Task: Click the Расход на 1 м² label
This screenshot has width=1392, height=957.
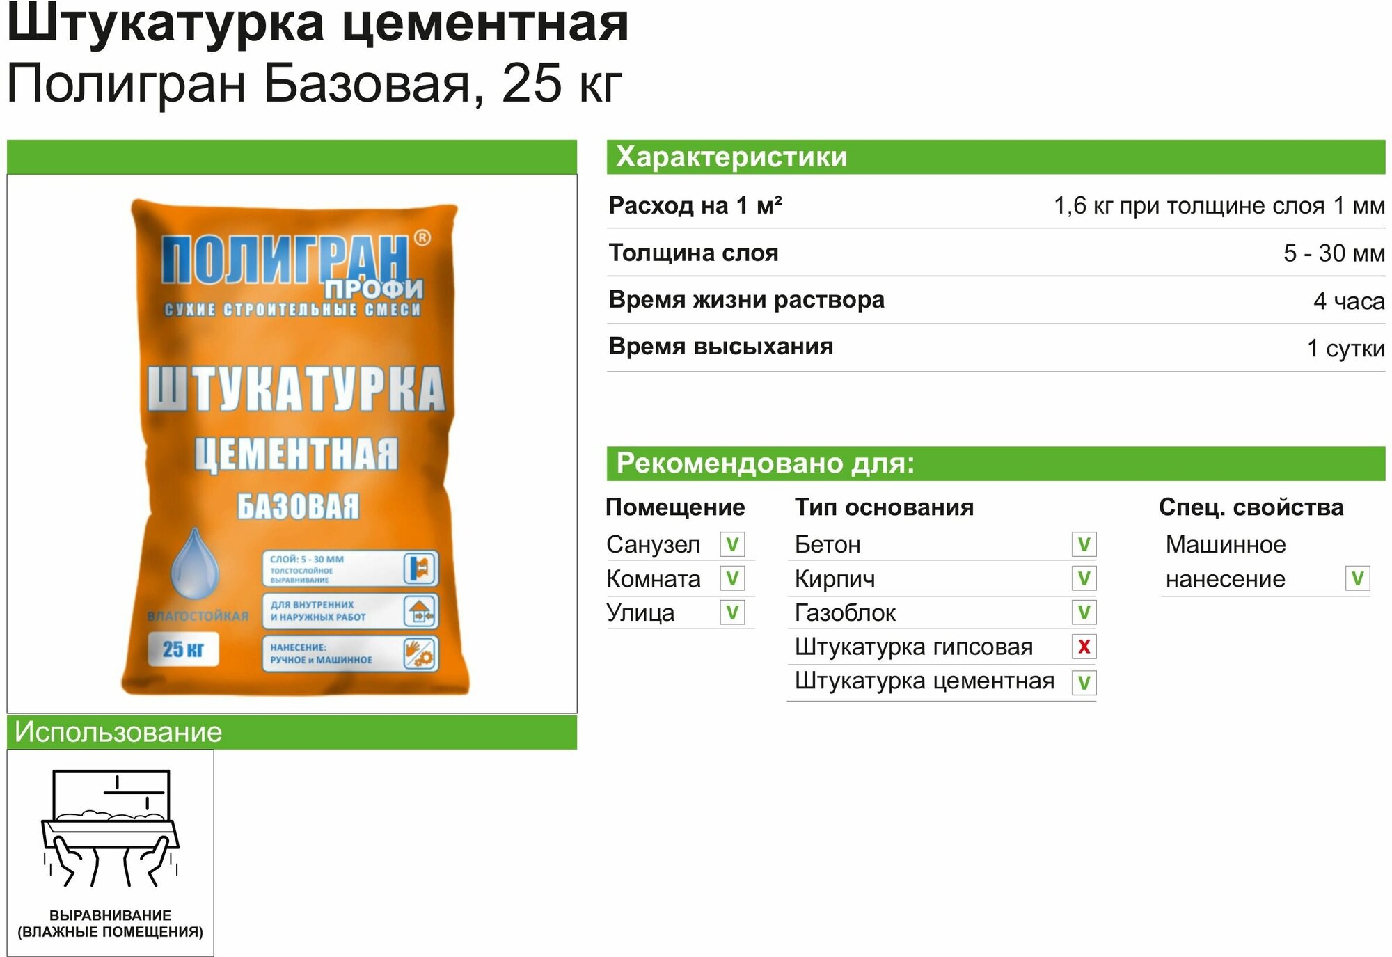Action: coord(695,205)
